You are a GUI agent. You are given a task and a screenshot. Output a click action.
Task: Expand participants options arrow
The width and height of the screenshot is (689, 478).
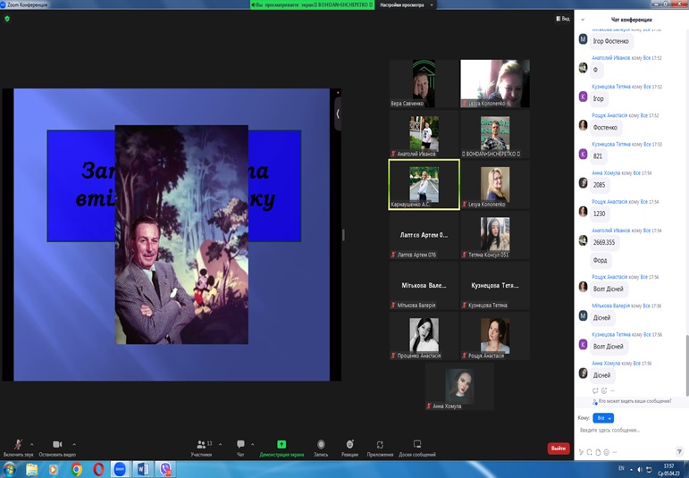[x=220, y=445]
